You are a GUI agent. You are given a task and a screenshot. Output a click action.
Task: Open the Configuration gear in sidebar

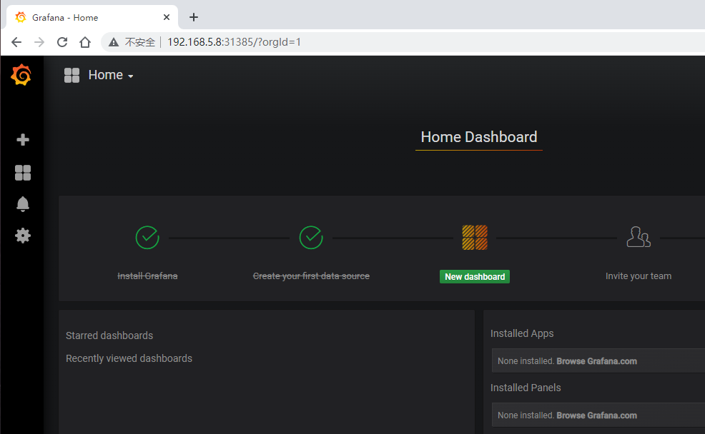coord(23,236)
